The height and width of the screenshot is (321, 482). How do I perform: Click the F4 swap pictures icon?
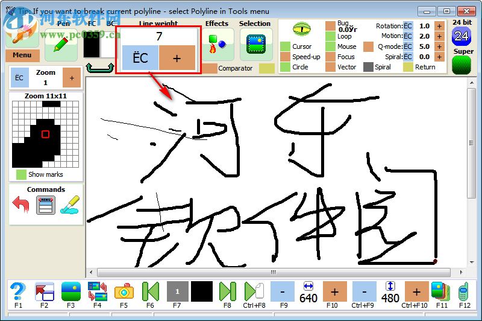pyautogui.click(x=98, y=291)
